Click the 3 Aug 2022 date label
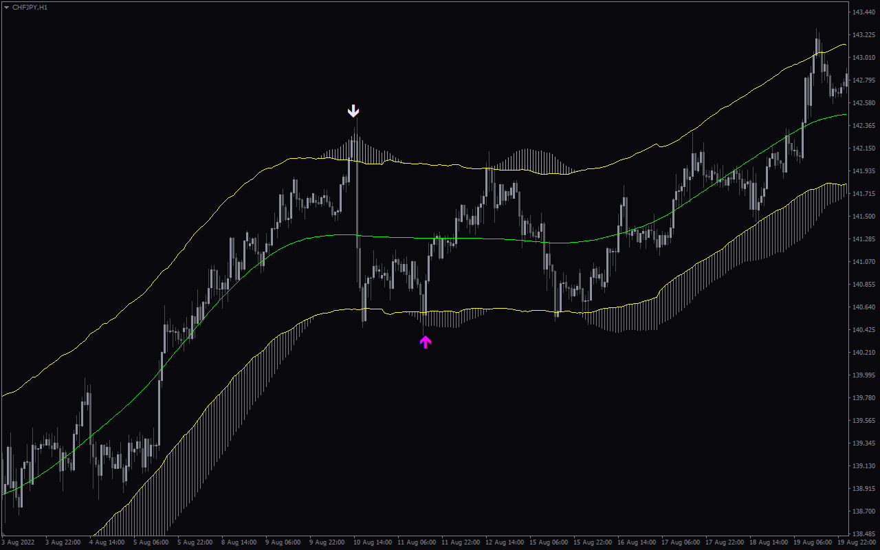 tap(16, 542)
